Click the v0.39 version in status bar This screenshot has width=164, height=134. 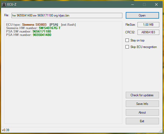pyautogui.click(x=6, y=130)
